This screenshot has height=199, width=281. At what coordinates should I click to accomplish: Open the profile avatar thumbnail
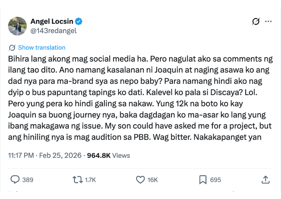[17, 26]
